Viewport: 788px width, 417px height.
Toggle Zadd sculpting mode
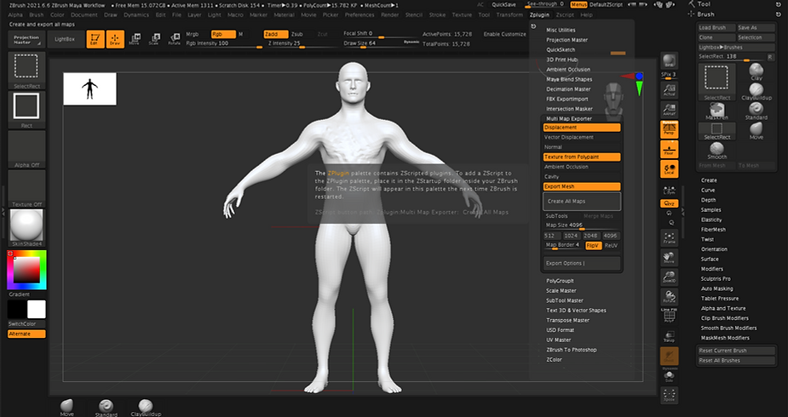click(276, 34)
